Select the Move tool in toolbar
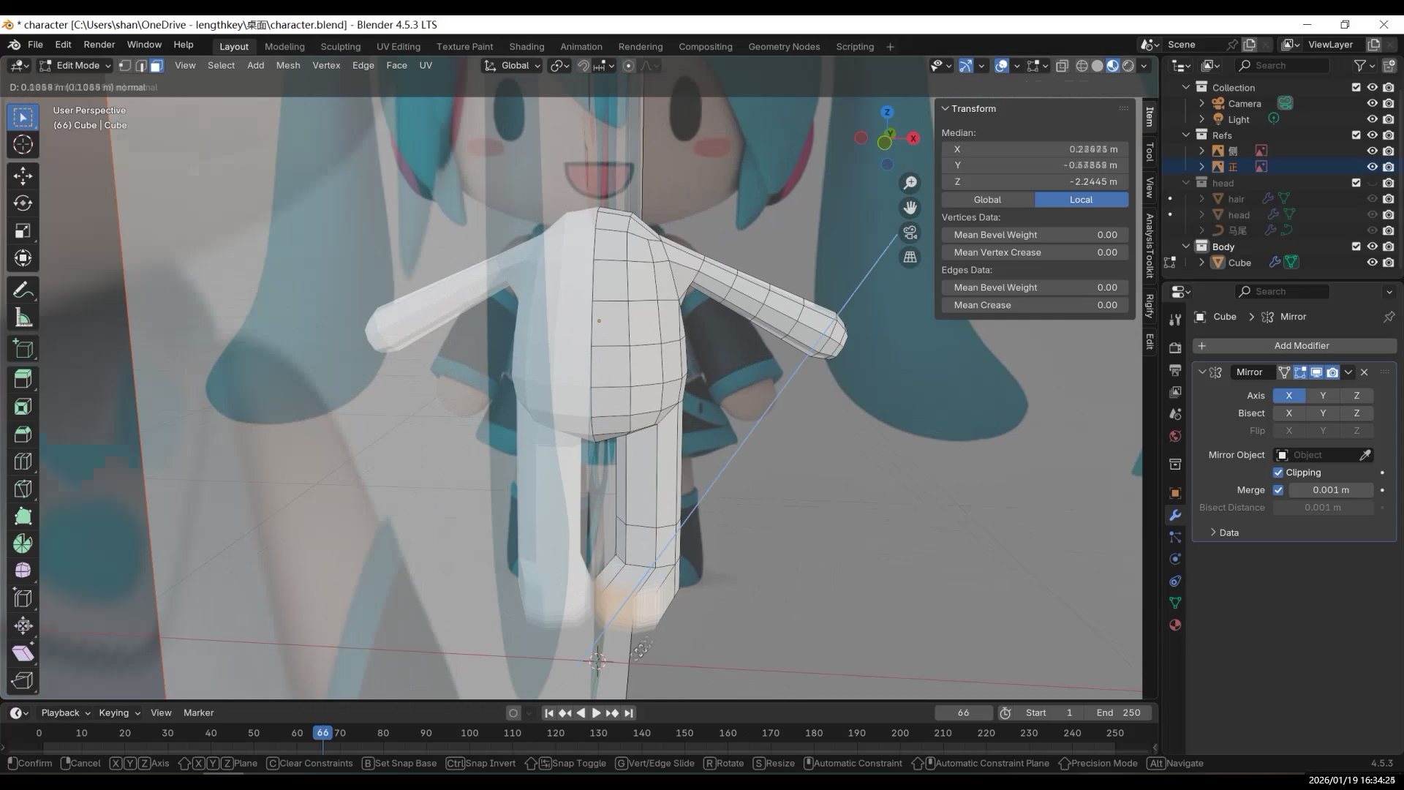Viewport: 1404px width, 790px height. (23, 176)
